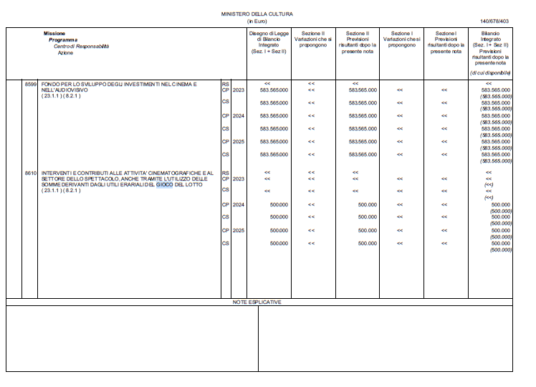Click the (in Euro) subtitle
Viewport: 536px width, 387px height.
tap(257, 21)
